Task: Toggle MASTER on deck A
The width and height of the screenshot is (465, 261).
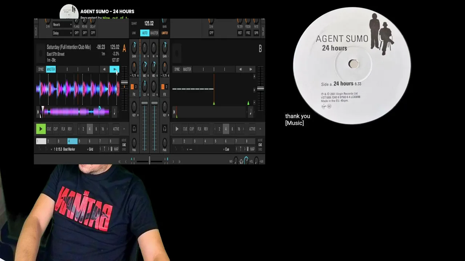Action: pos(51,69)
